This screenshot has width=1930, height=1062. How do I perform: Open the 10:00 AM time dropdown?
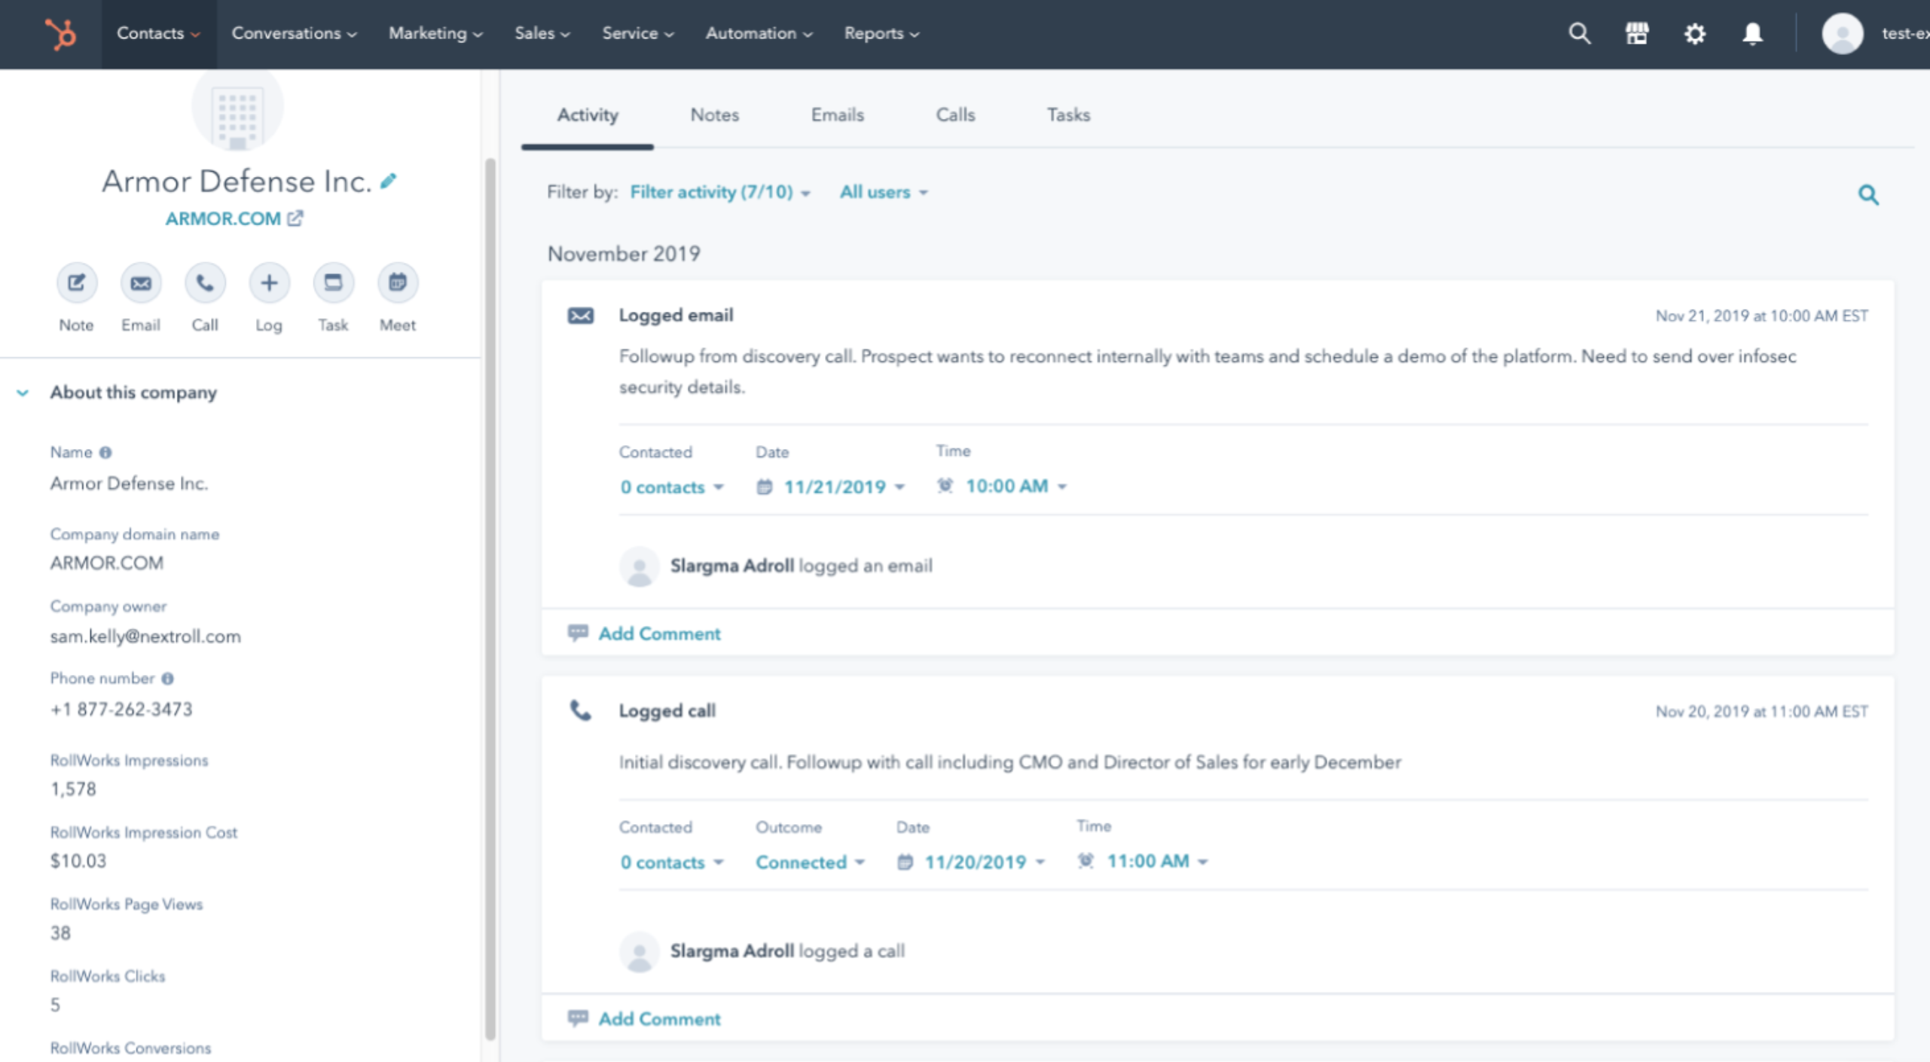[1002, 487]
